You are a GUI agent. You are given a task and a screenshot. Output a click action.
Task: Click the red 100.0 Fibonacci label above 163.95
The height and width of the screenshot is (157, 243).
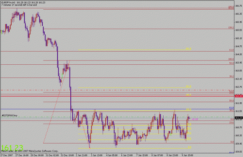pos(231,59)
